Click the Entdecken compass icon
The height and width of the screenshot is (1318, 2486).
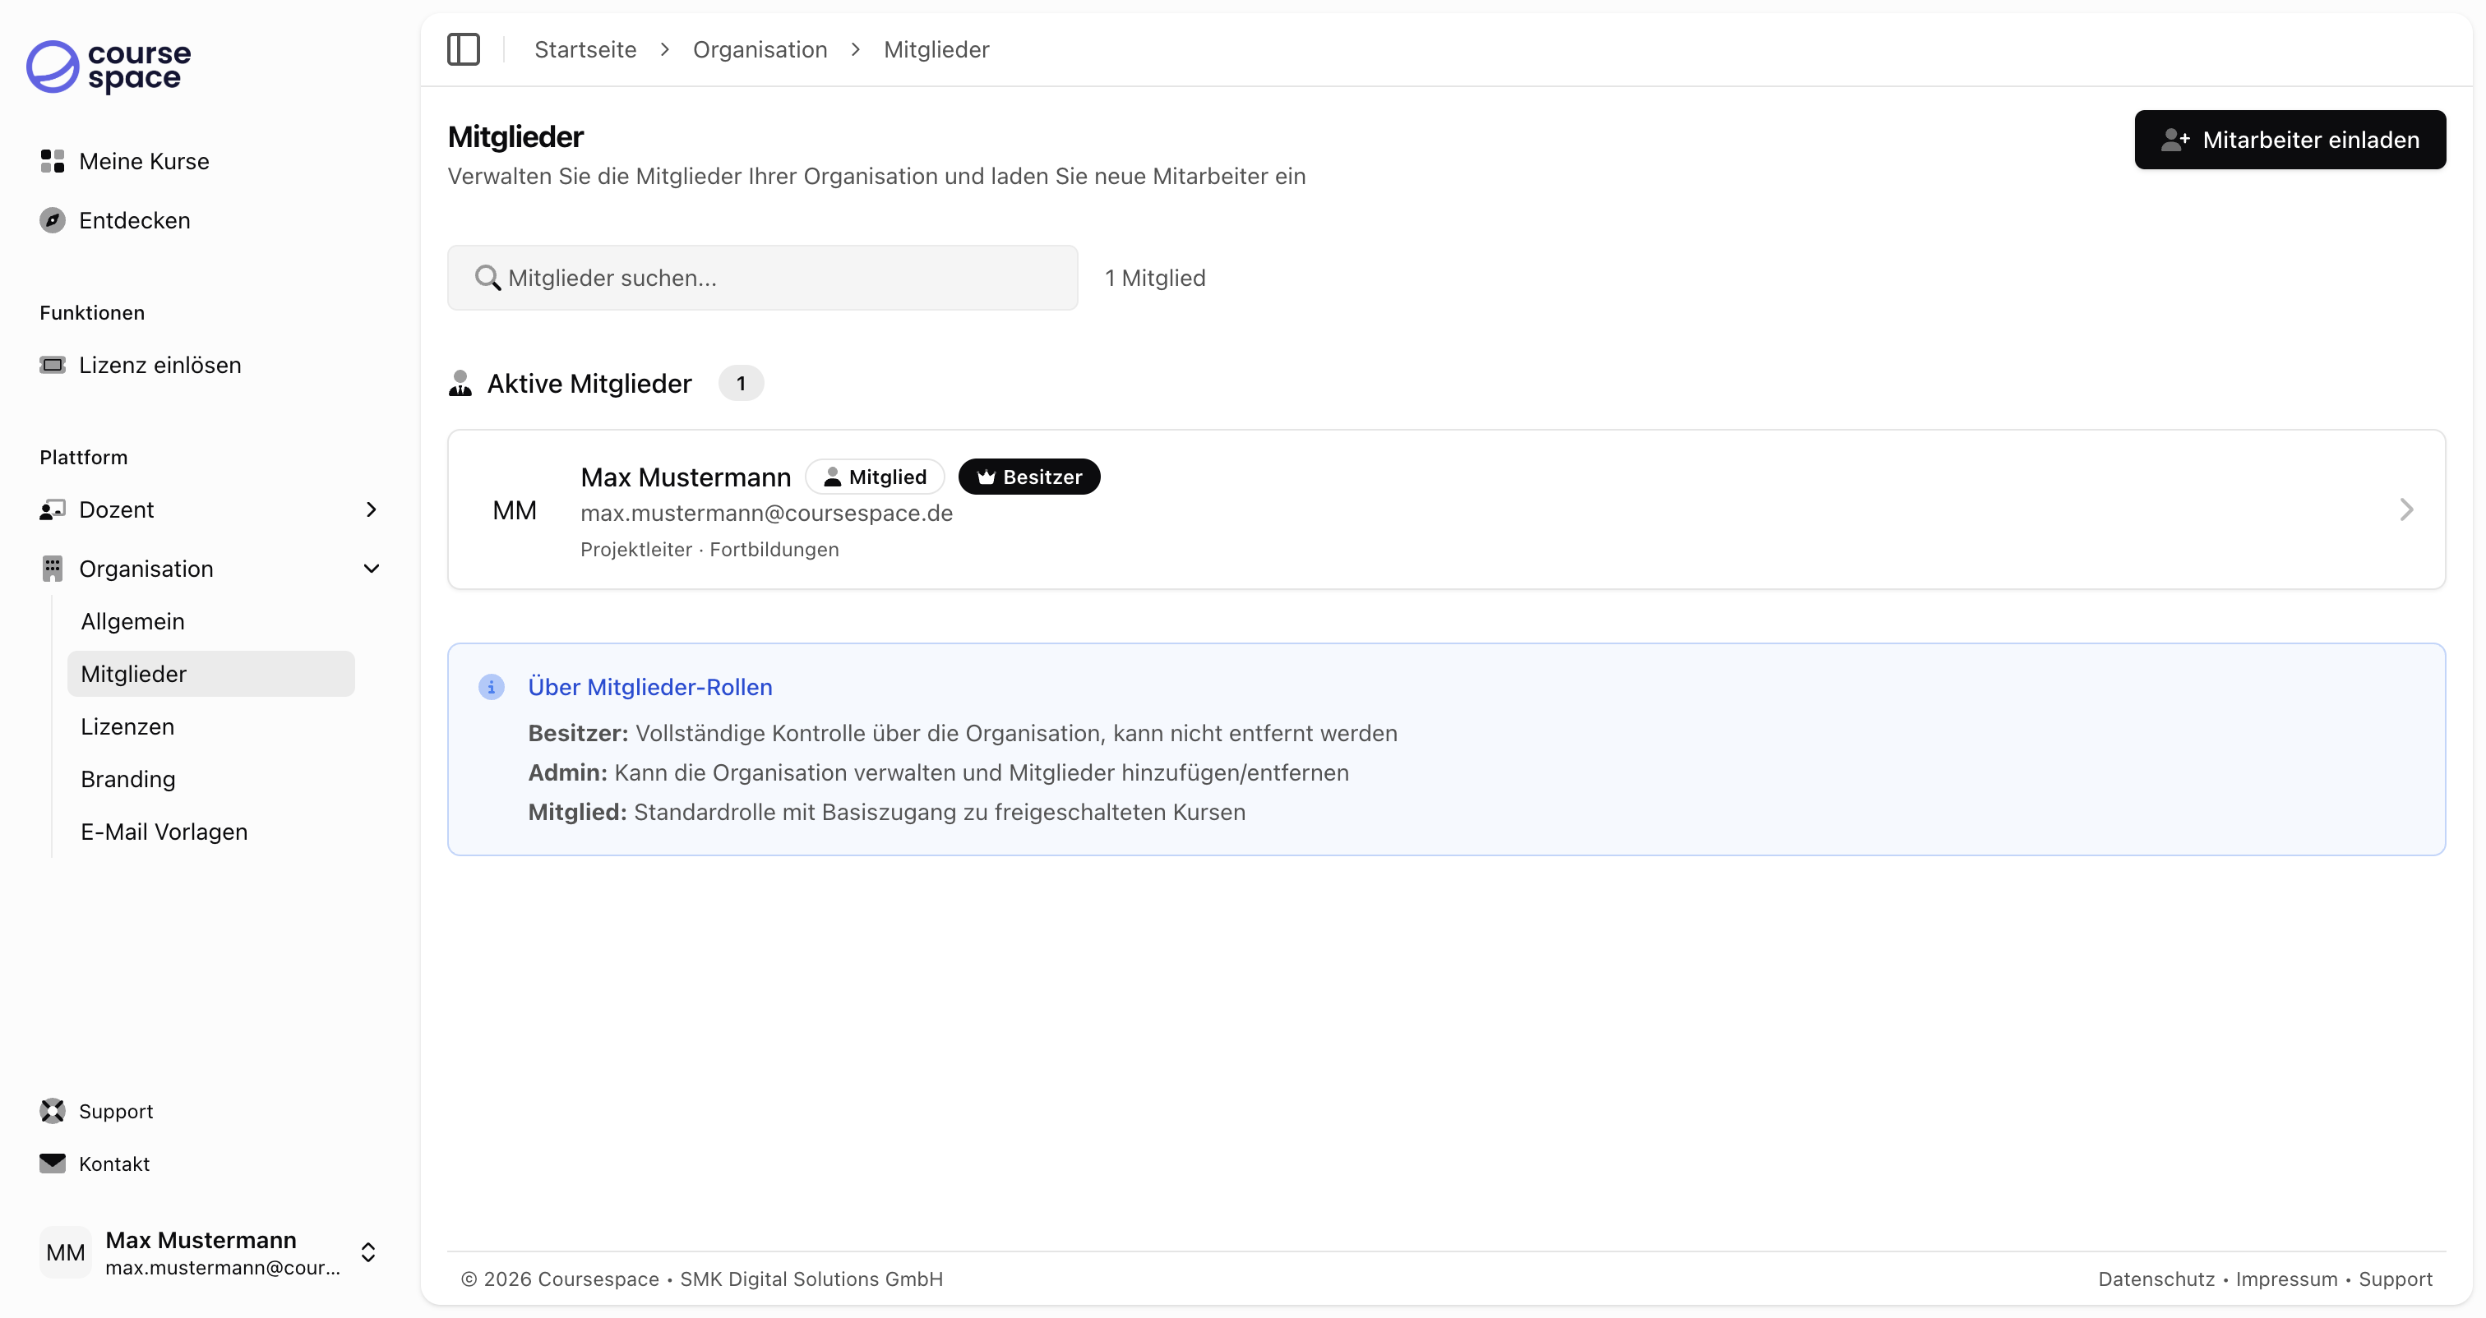[x=52, y=220]
